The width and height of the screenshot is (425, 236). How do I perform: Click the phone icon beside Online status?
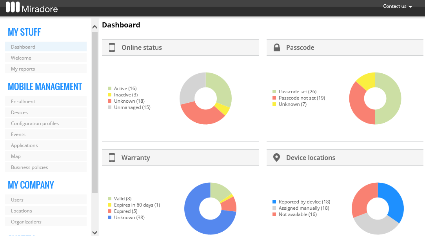tap(112, 47)
